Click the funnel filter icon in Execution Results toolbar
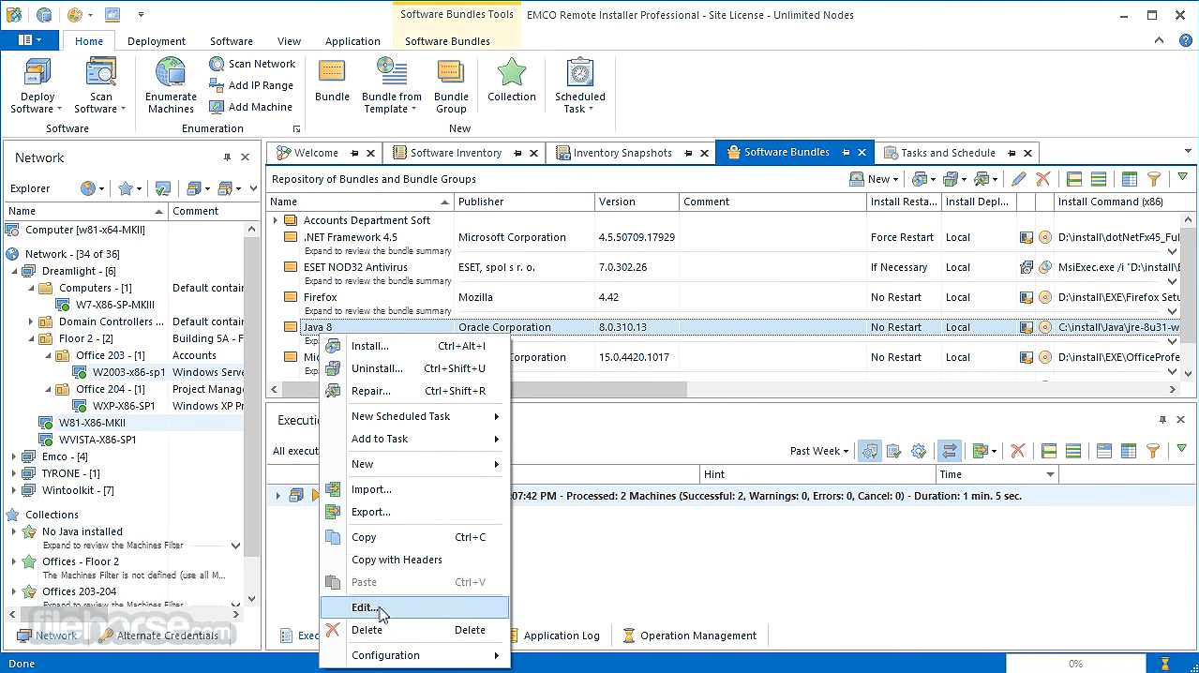 point(1154,451)
